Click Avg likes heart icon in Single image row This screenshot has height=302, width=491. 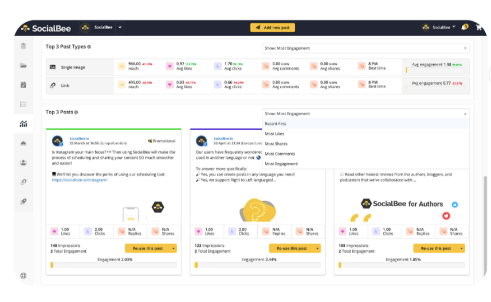coord(170,66)
